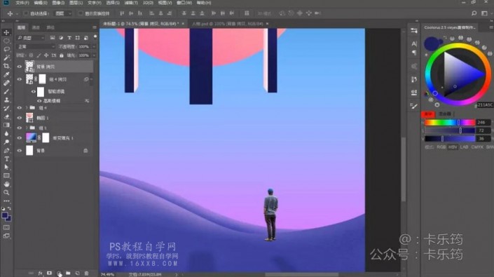Open the layer blend mode dropdown
Viewport: 494px width, 277px height.
tap(36, 47)
